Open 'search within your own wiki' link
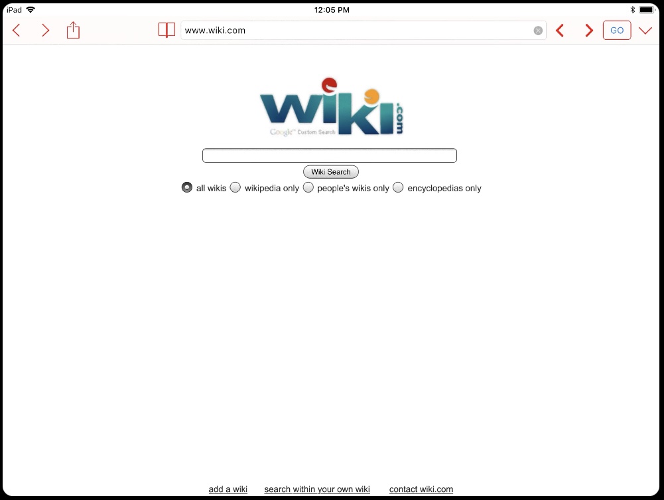Image resolution: width=664 pixels, height=500 pixels. coord(317,489)
